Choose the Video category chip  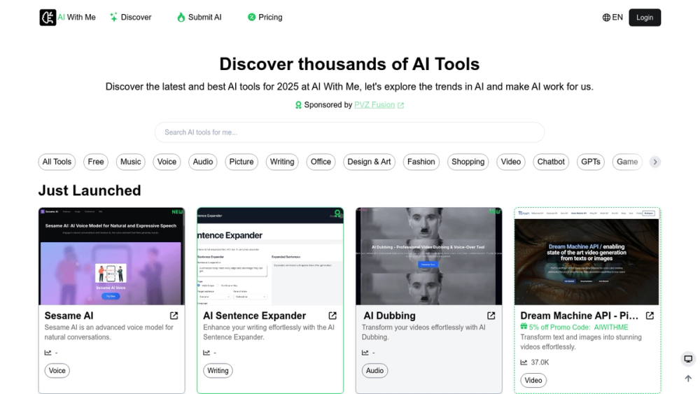pyautogui.click(x=510, y=162)
